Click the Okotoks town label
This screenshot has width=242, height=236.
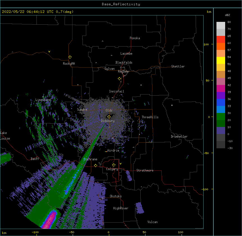[116, 196]
